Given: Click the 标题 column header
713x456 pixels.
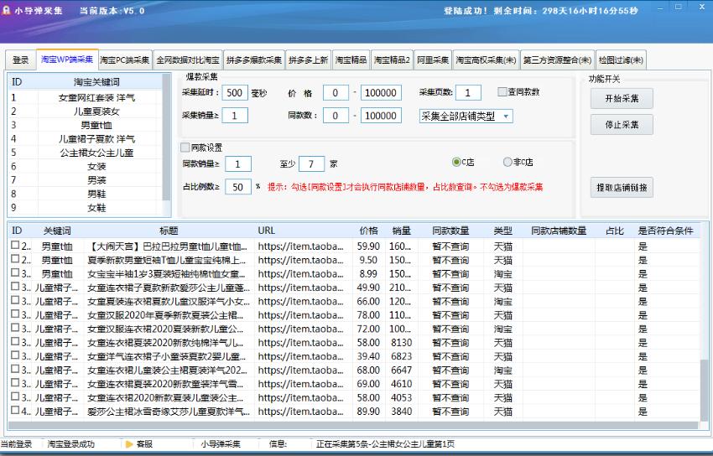Looking at the screenshot, I should pos(169,231).
